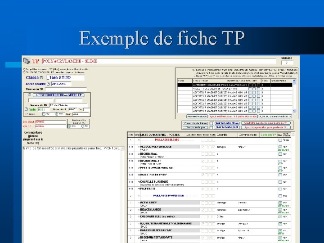
Task: Click the TP title field POLYACRYLAMIDE - SLIME
Action: [x=159, y=61]
